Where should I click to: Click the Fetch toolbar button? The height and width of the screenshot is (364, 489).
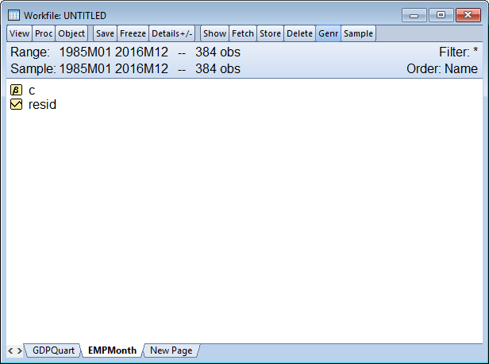click(x=242, y=33)
